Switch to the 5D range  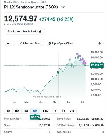pyautogui.click(x=17, y=111)
